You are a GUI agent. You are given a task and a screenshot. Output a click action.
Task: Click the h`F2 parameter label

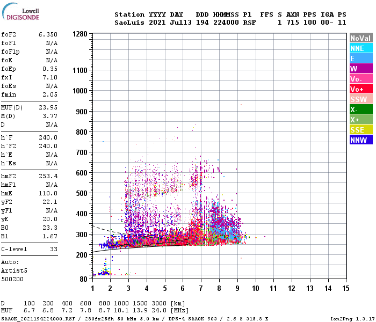9,146
